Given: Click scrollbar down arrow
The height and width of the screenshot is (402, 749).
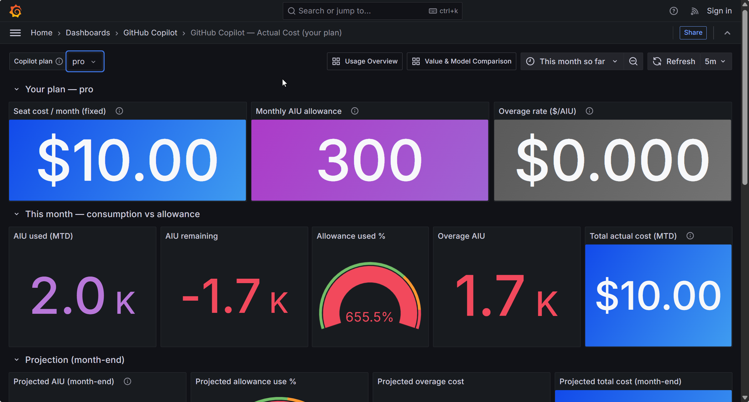Looking at the screenshot, I should tap(745, 398).
